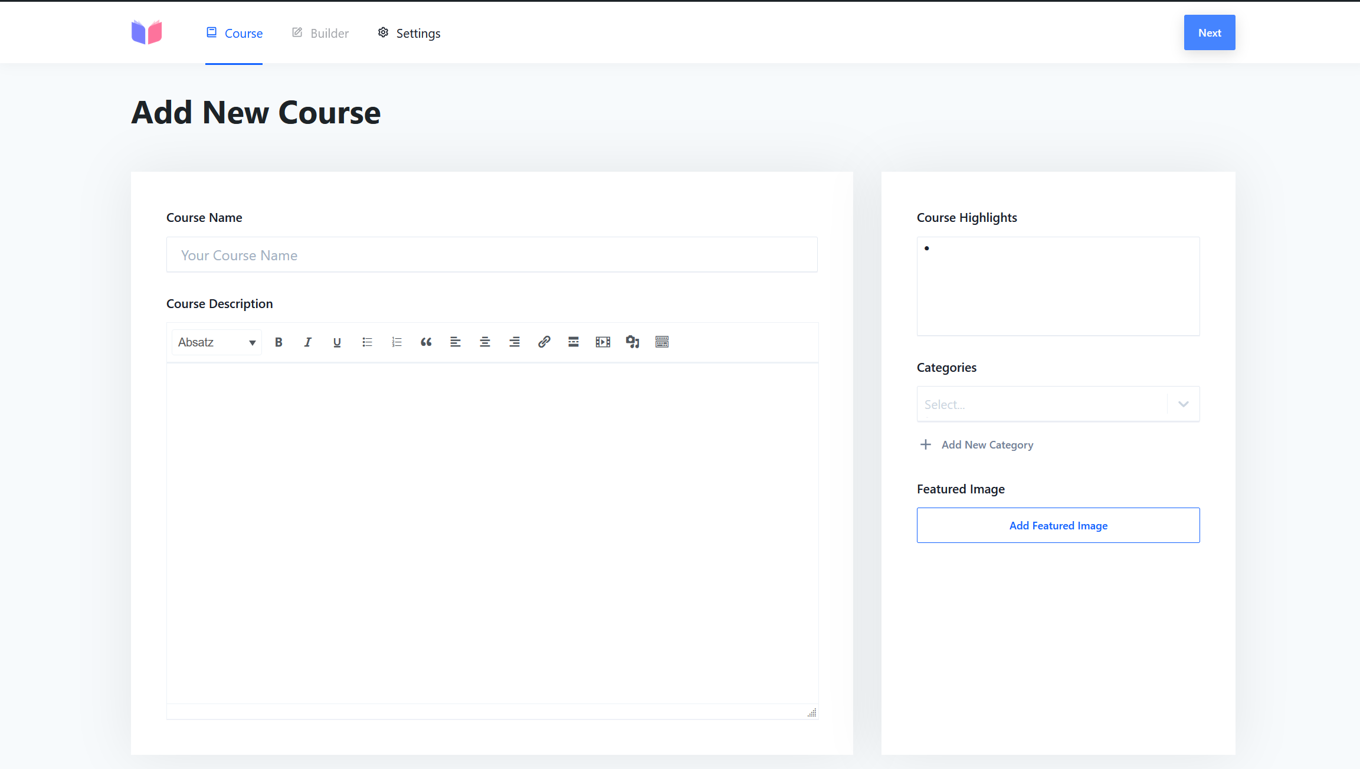Image resolution: width=1360 pixels, height=769 pixels.
Task: Insert the Read More tag
Action: coord(573,342)
